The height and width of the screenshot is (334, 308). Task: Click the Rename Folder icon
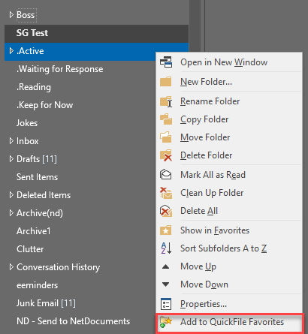coord(166,101)
